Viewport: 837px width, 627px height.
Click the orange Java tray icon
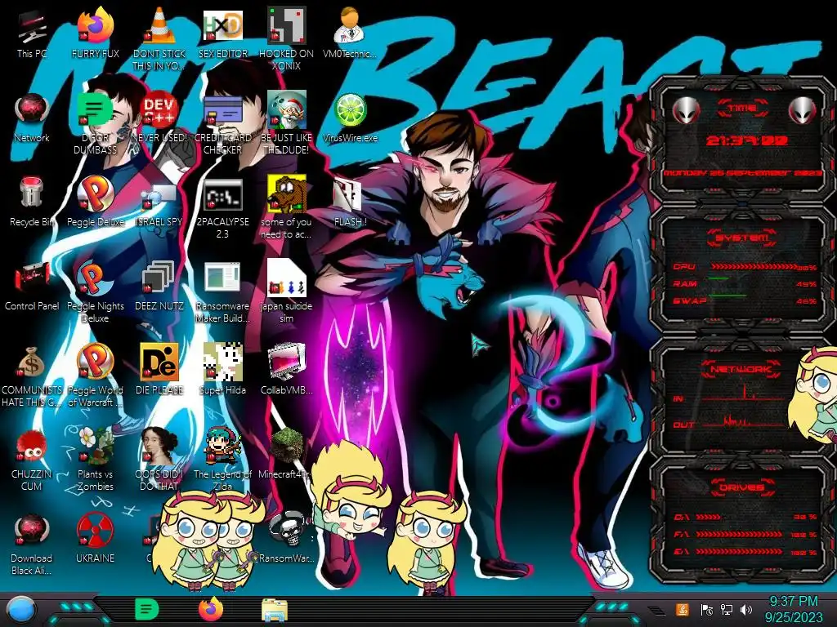click(x=682, y=609)
